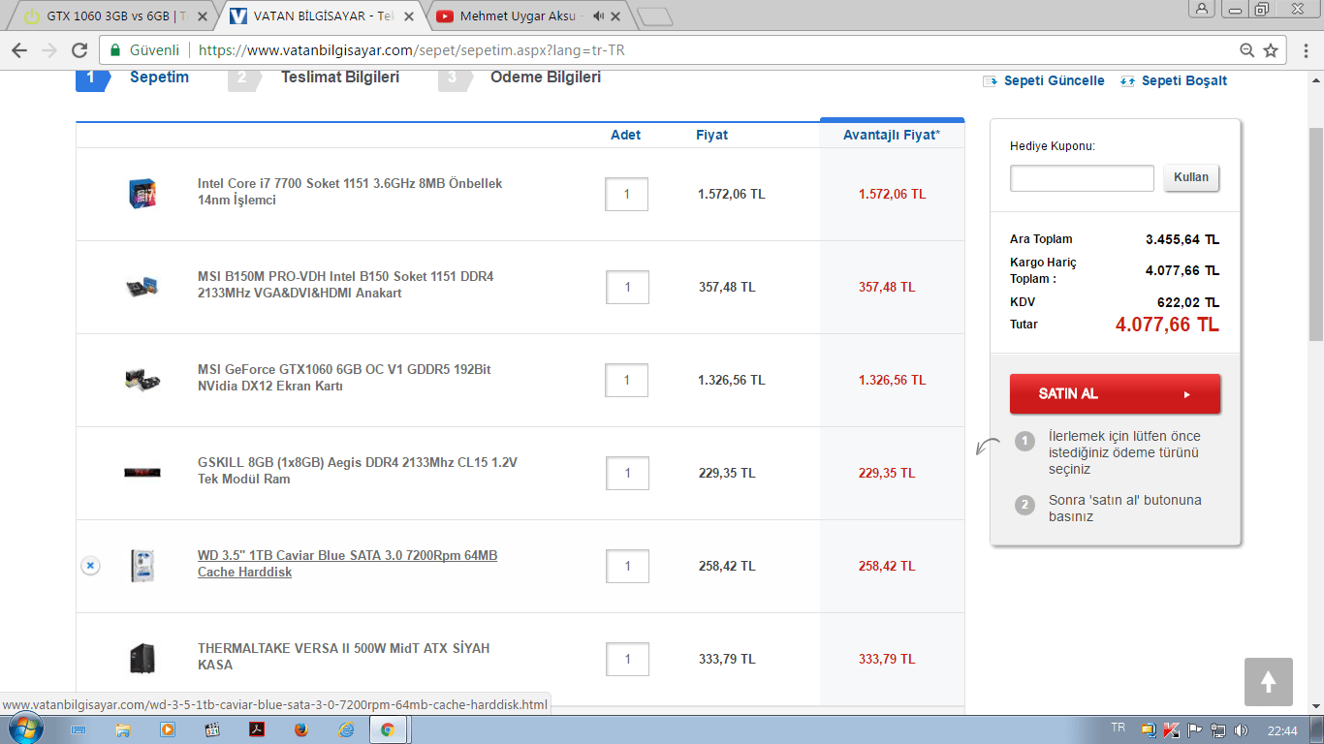Edit quantity for MSI GeForce GTX1060
The image size is (1324, 744).
coord(627,380)
